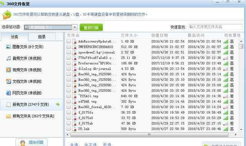Sort by the creation date column header
Screen dimensions: 246x146
pyautogui.click(x=160, y=35)
